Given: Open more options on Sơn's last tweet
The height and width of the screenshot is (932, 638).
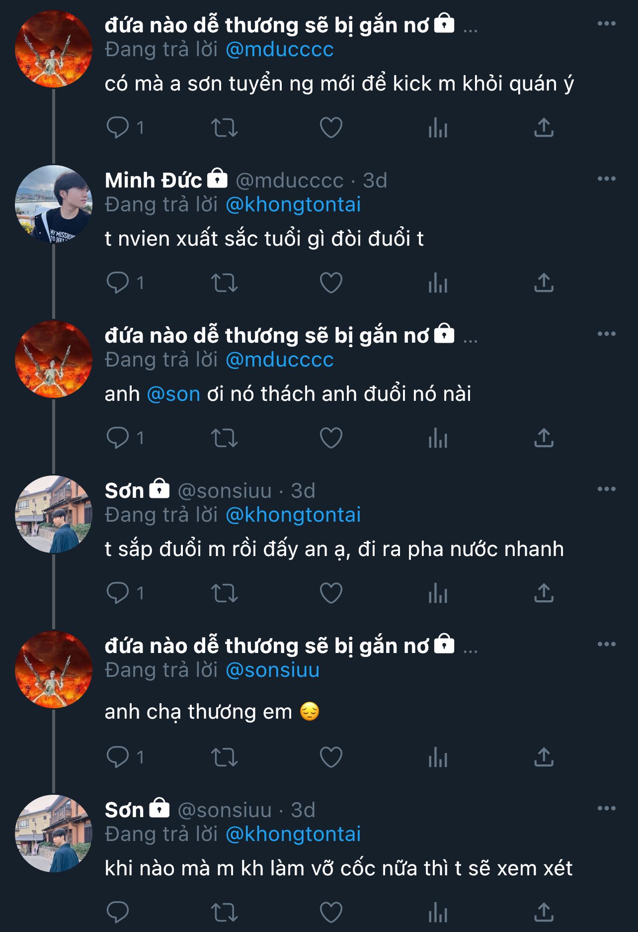Looking at the screenshot, I should (x=606, y=809).
